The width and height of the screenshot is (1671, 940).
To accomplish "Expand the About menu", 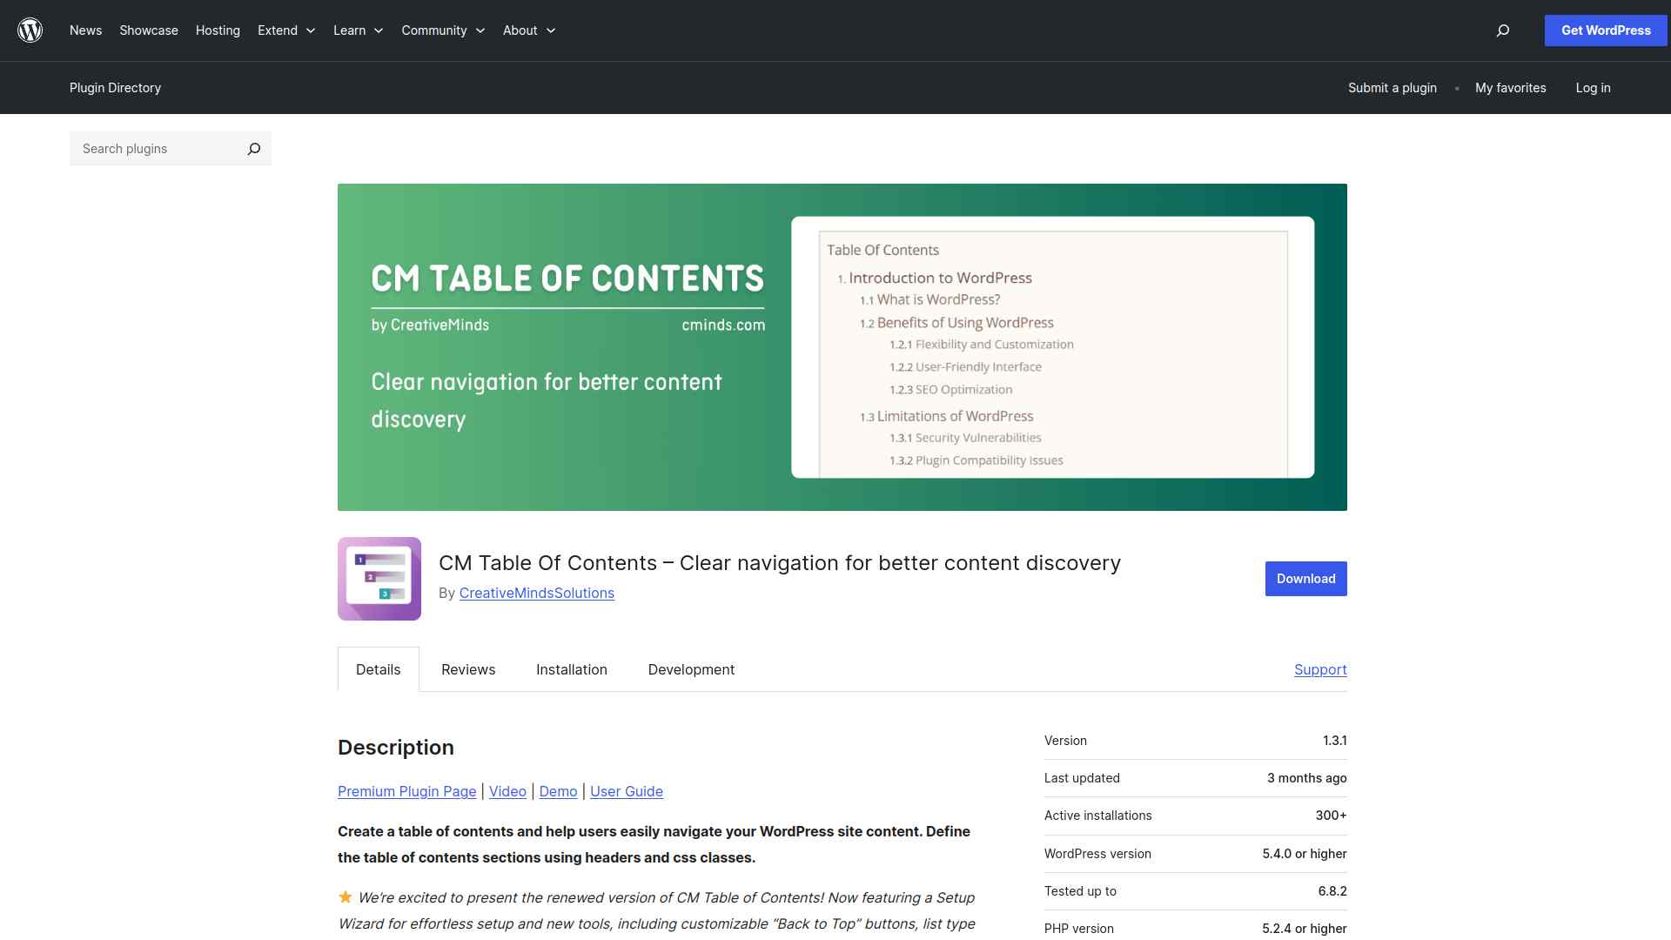I will (529, 30).
